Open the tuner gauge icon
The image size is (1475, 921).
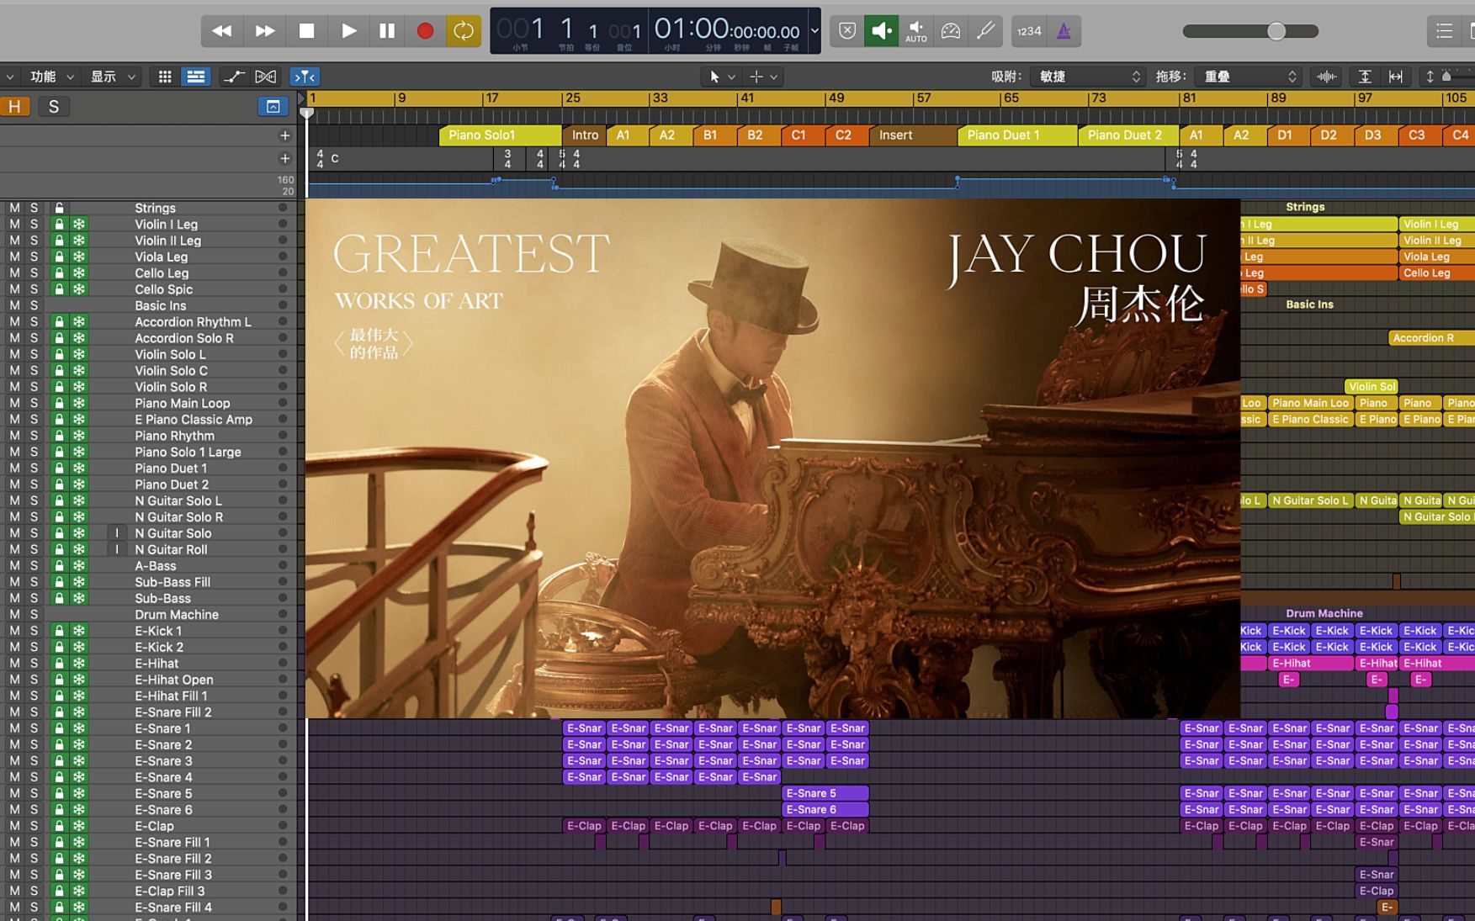tap(951, 31)
